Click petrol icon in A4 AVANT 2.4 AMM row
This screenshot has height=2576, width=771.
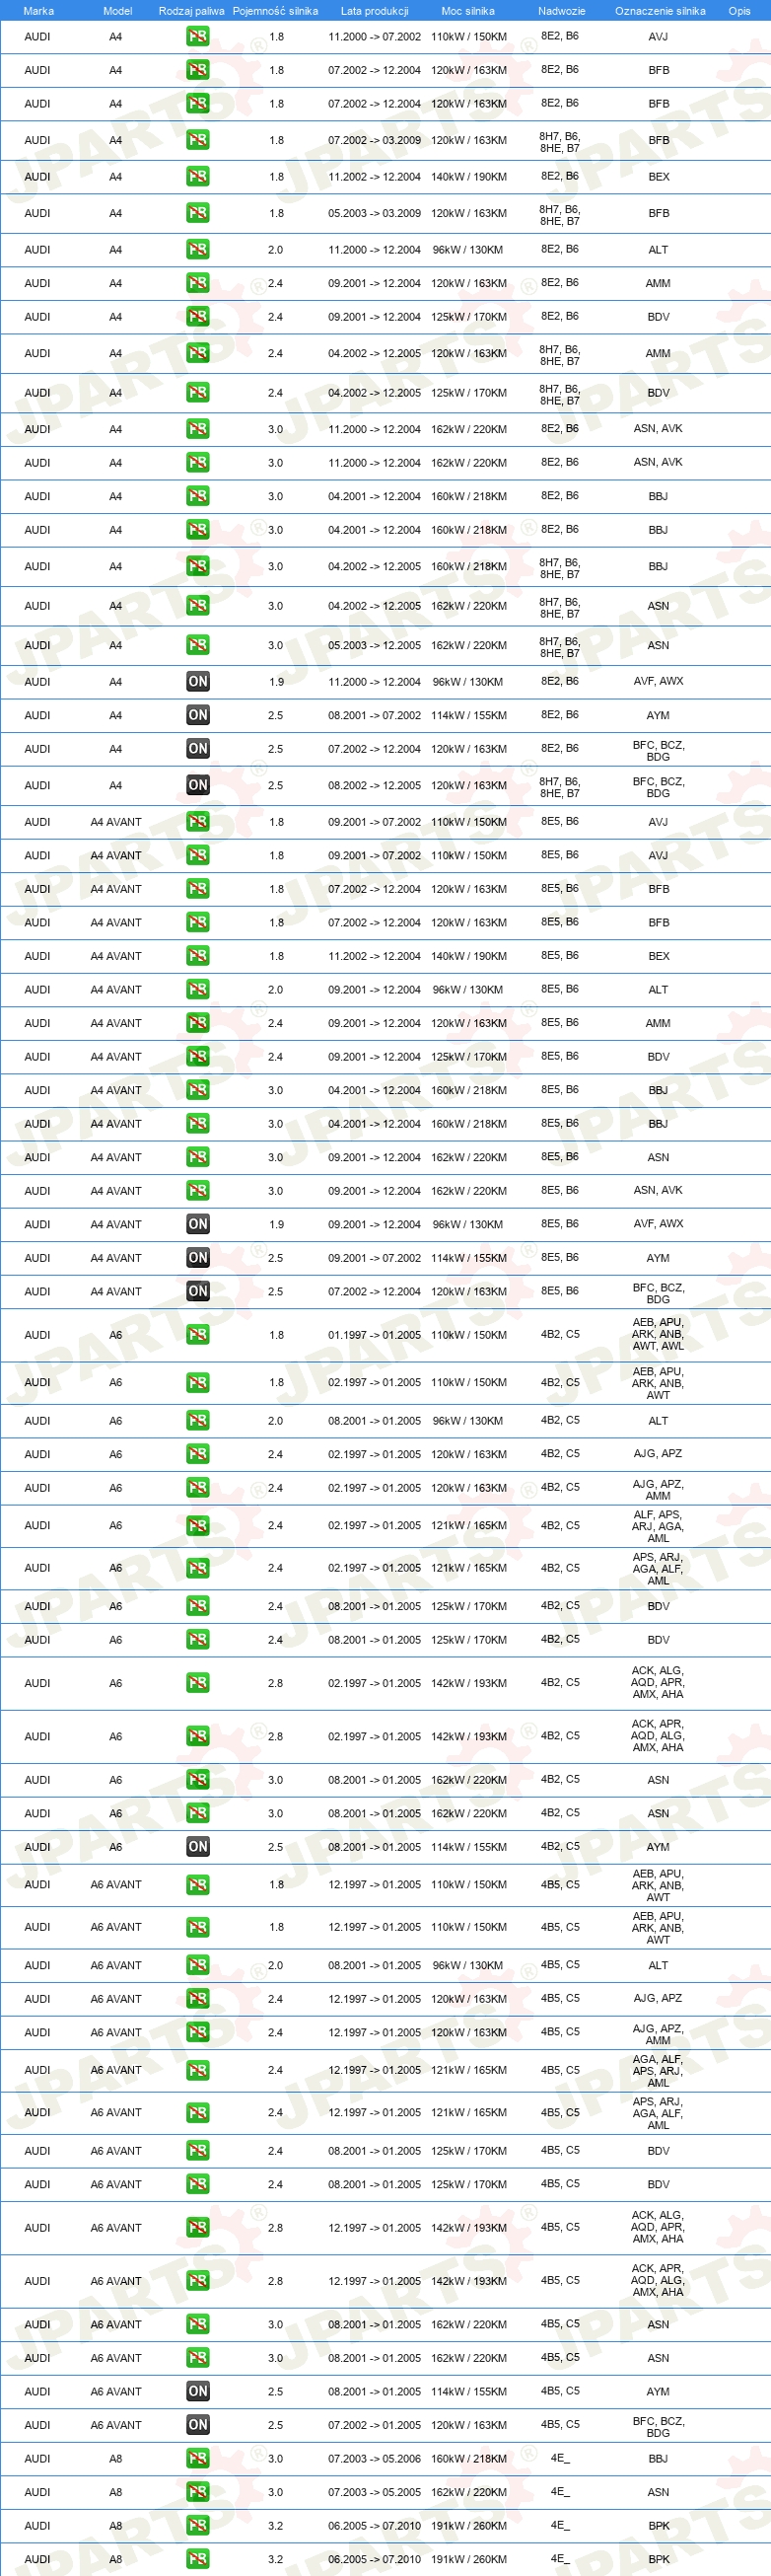[x=198, y=1023]
